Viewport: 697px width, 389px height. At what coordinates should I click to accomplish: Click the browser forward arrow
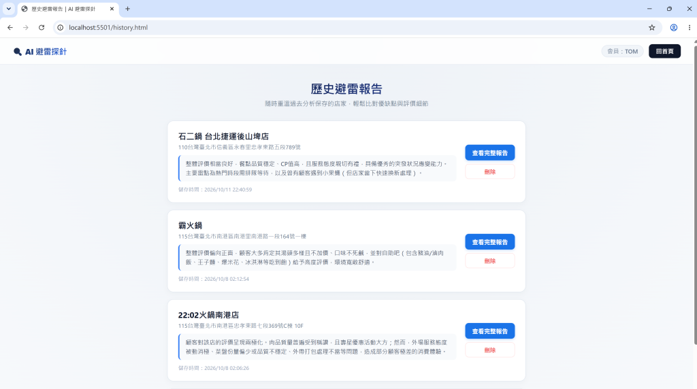pyautogui.click(x=26, y=27)
